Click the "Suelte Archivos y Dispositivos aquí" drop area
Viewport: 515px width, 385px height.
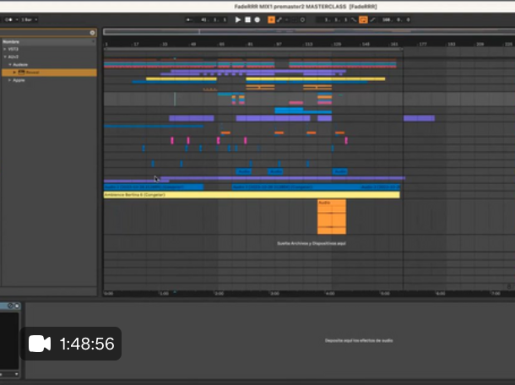[312, 243]
